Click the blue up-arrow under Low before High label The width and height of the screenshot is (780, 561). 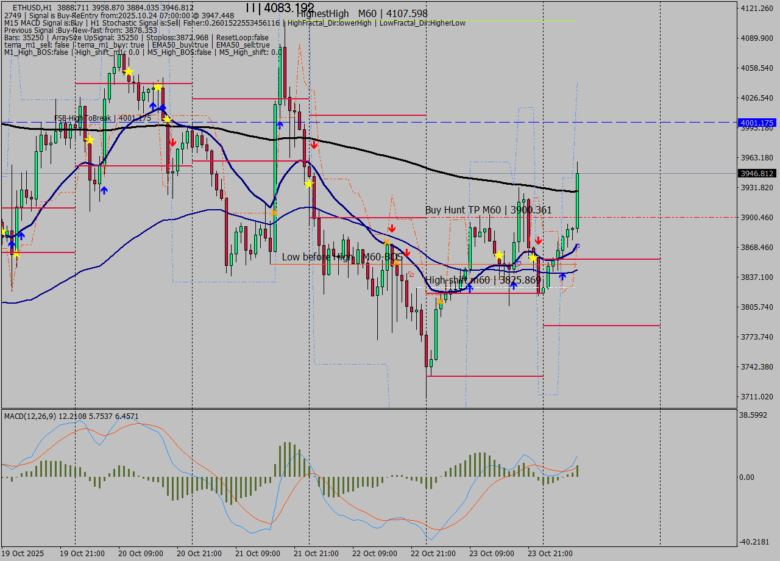[470, 288]
